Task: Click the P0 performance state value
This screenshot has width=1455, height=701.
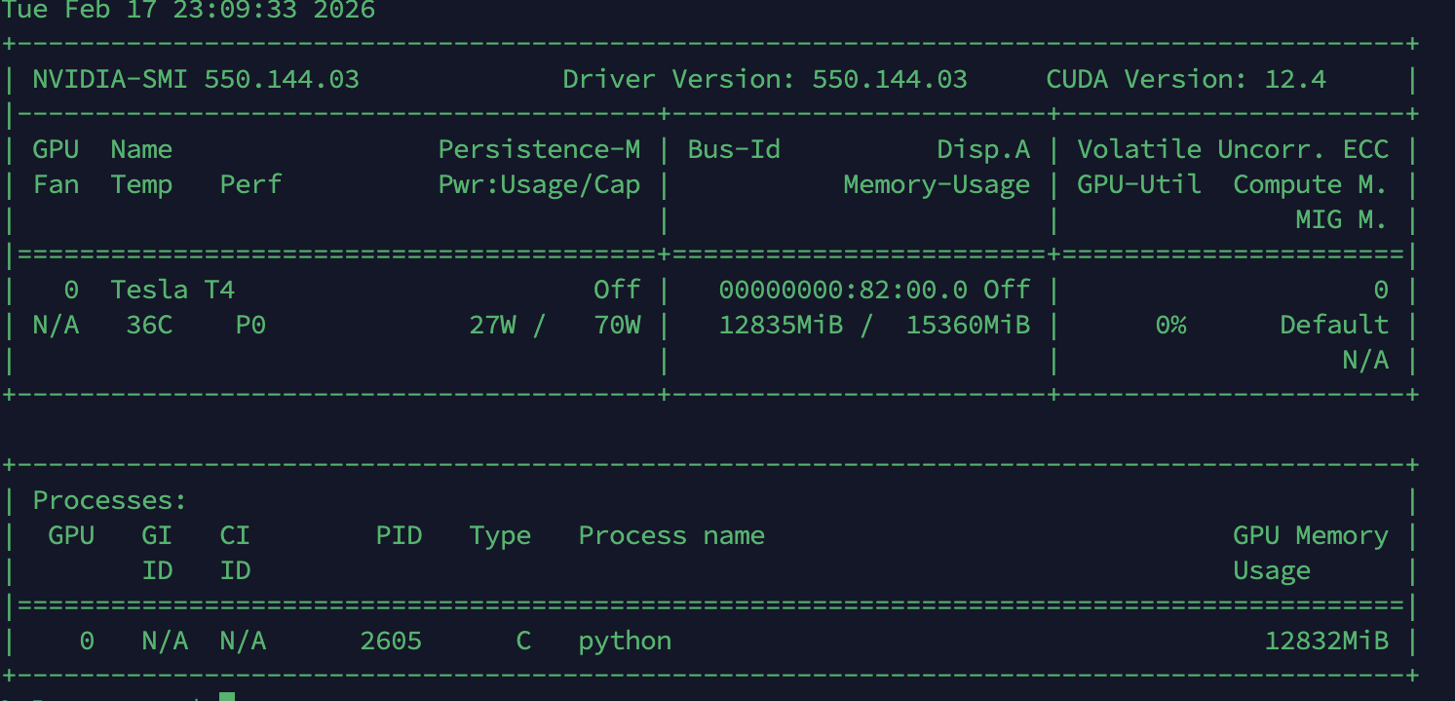Action: point(250,325)
